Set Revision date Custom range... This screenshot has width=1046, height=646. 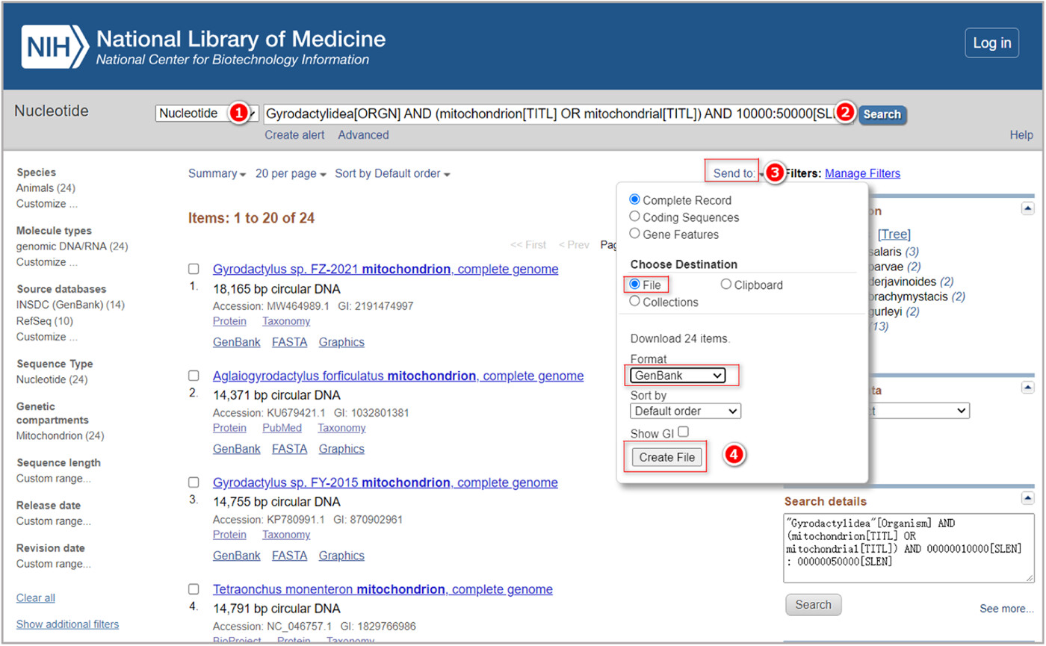click(54, 564)
